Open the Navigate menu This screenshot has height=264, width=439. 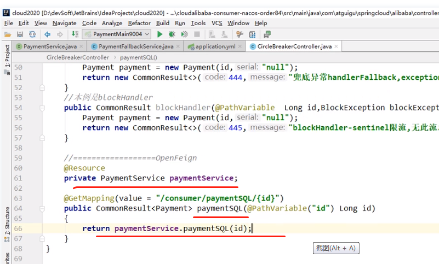[x=64, y=23]
